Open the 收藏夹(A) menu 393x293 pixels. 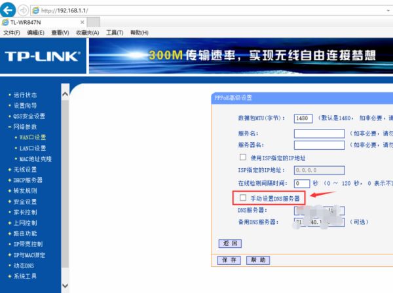point(87,33)
